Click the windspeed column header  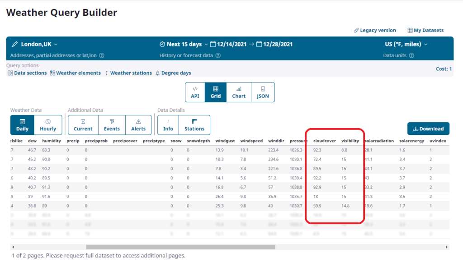[x=251, y=141]
